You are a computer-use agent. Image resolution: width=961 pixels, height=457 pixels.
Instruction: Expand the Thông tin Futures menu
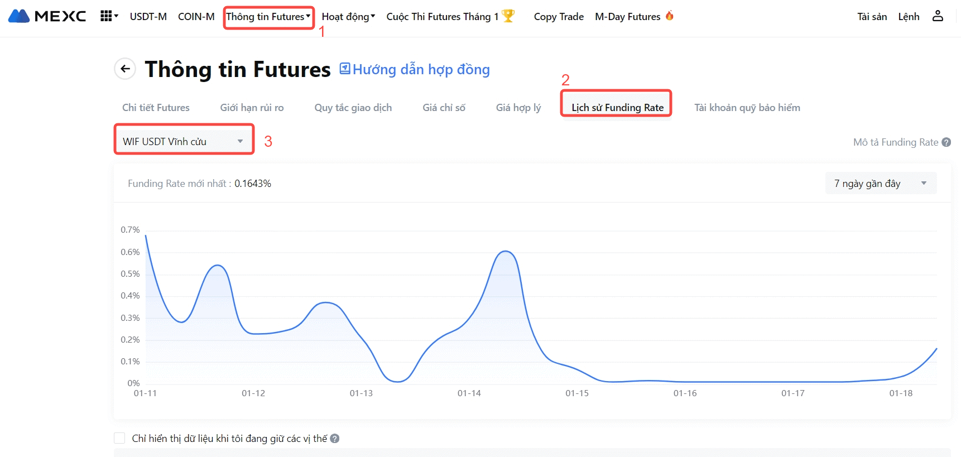(268, 17)
